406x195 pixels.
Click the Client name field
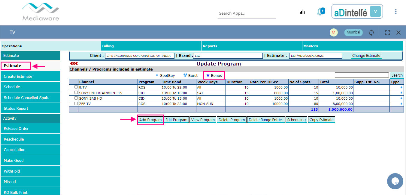[140, 56]
